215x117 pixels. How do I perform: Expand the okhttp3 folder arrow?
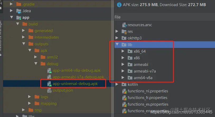(117, 38)
